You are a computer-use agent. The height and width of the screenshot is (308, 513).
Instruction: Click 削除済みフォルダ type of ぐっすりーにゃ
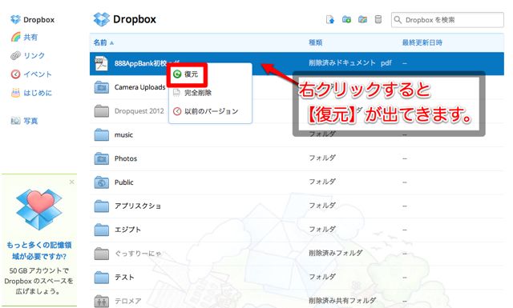[x=336, y=253]
